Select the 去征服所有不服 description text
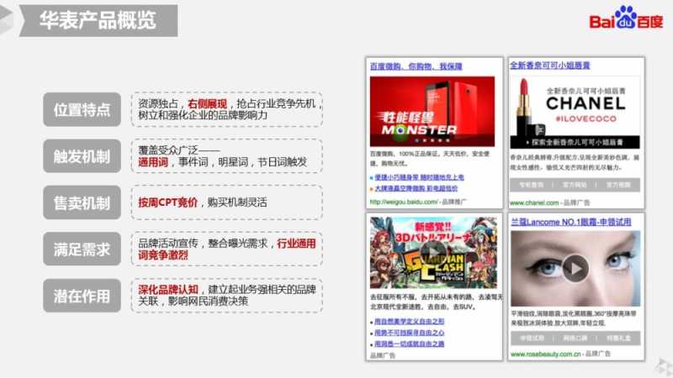 click(436, 302)
